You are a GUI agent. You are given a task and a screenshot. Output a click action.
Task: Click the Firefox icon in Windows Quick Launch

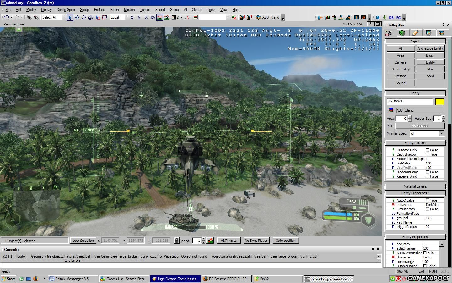(36, 279)
